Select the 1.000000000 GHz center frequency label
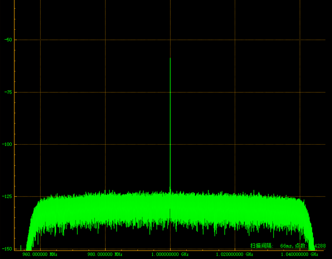Screen dimensions: 332x259 coord(170,254)
